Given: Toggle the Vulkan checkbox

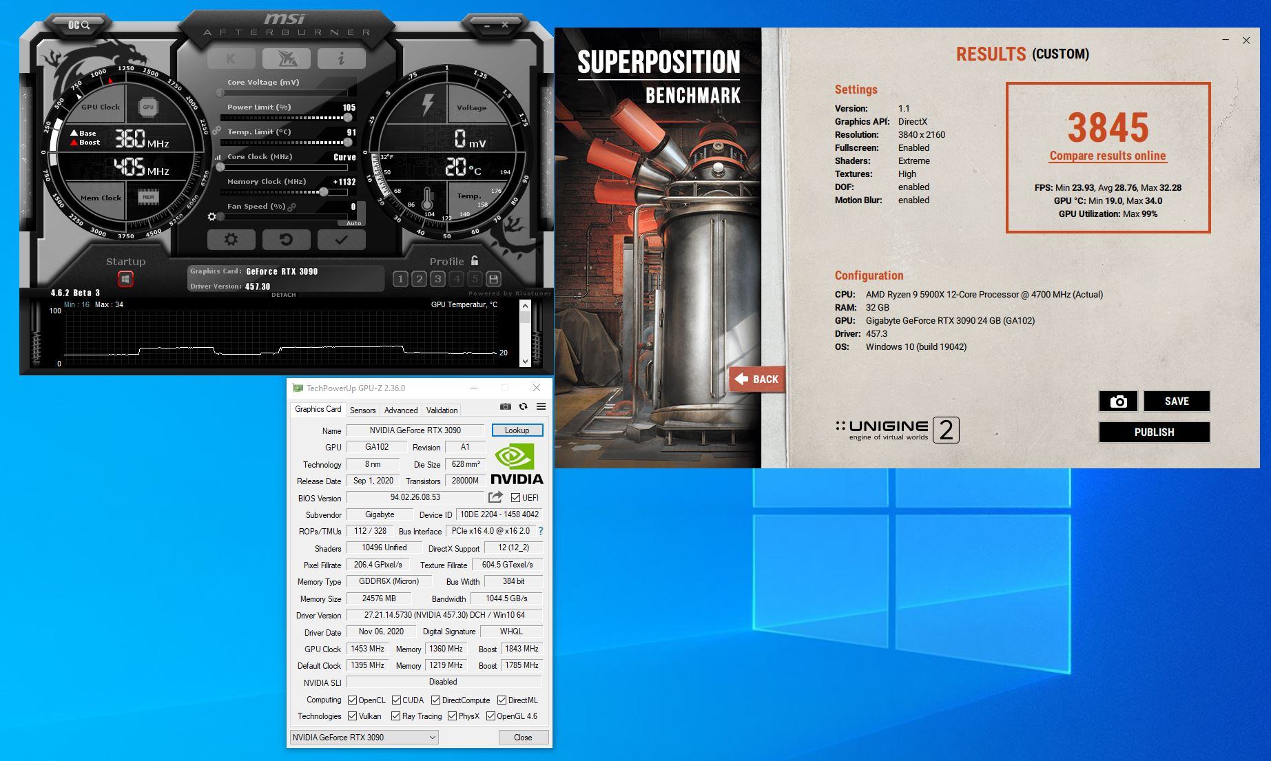Looking at the screenshot, I should click(353, 716).
